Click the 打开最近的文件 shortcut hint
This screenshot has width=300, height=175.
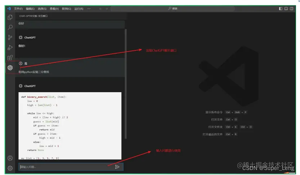(x=212, y=134)
